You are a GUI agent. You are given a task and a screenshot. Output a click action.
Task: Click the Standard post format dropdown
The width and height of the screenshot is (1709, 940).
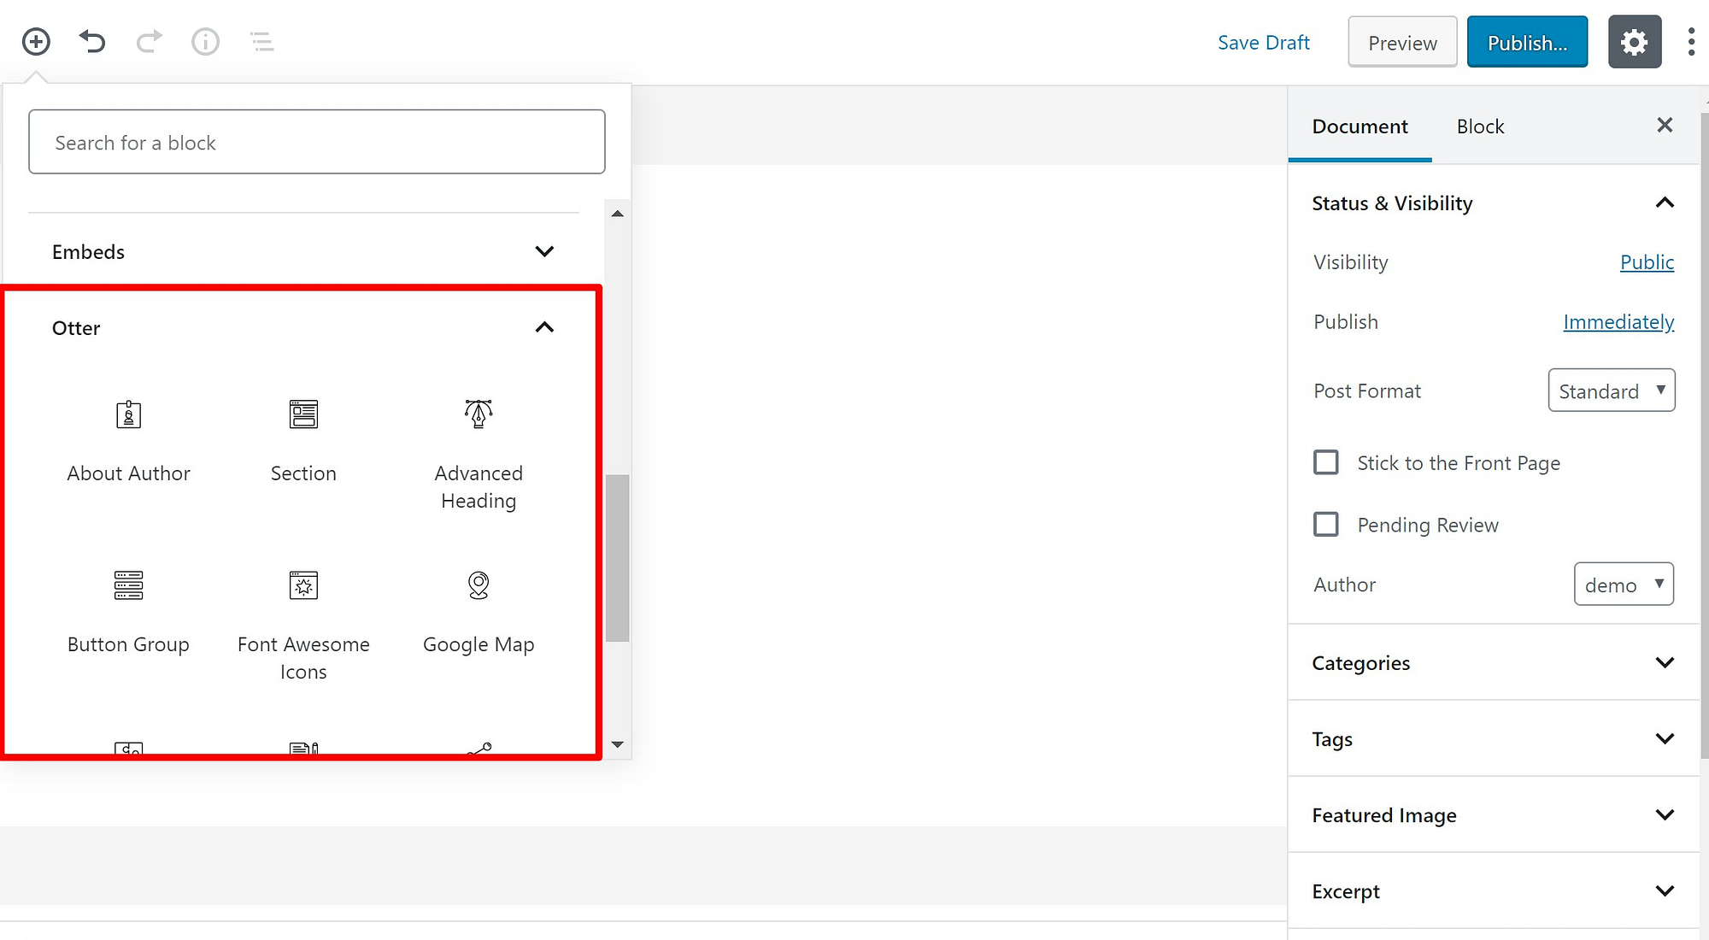point(1611,391)
